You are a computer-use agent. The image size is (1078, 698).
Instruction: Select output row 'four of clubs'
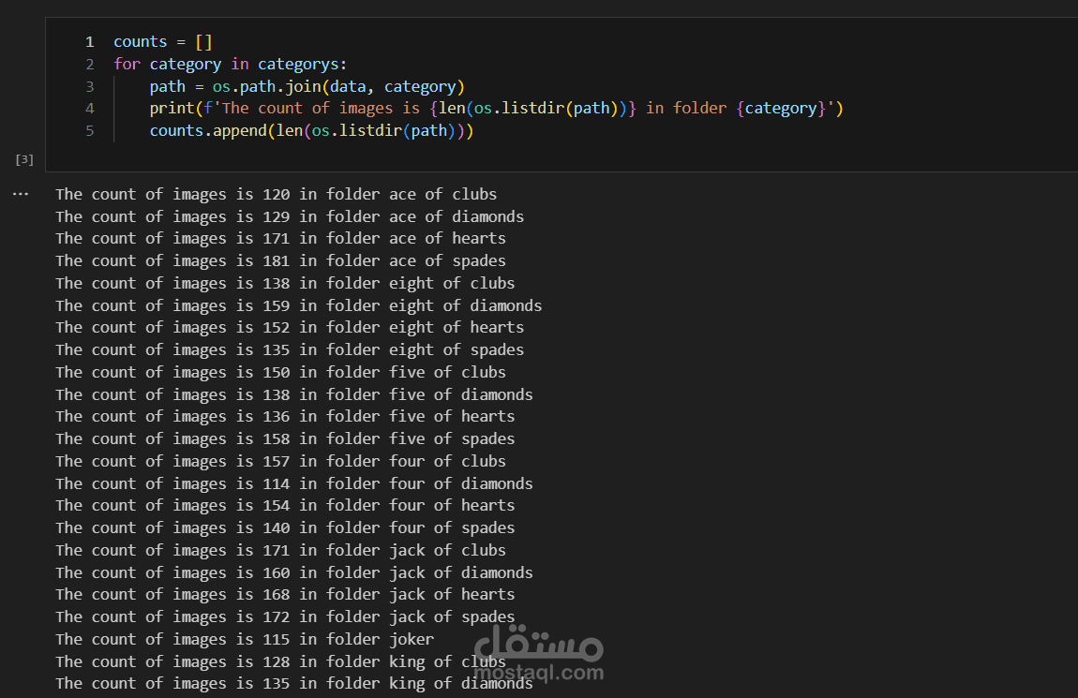tap(281, 461)
